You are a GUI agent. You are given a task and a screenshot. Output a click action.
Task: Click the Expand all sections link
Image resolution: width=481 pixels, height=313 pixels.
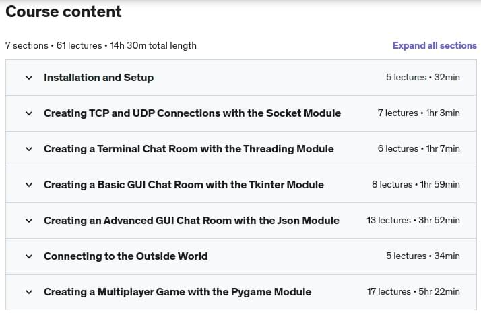pos(435,46)
